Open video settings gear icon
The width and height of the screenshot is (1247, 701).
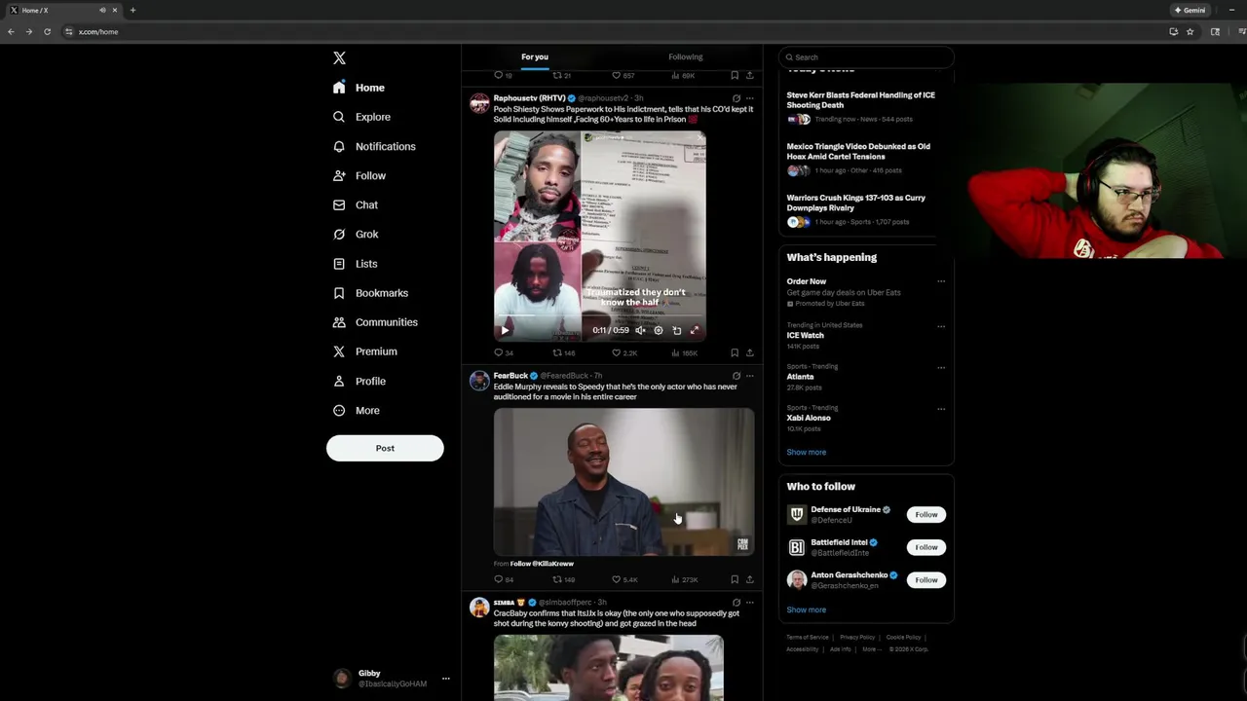(x=659, y=330)
